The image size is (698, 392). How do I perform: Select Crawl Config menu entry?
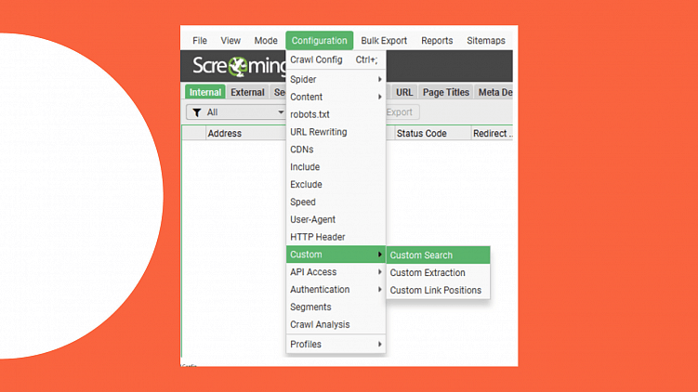[x=336, y=59]
